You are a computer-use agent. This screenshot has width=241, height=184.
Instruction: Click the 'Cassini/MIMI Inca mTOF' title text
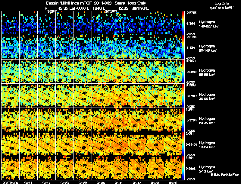[69, 3]
